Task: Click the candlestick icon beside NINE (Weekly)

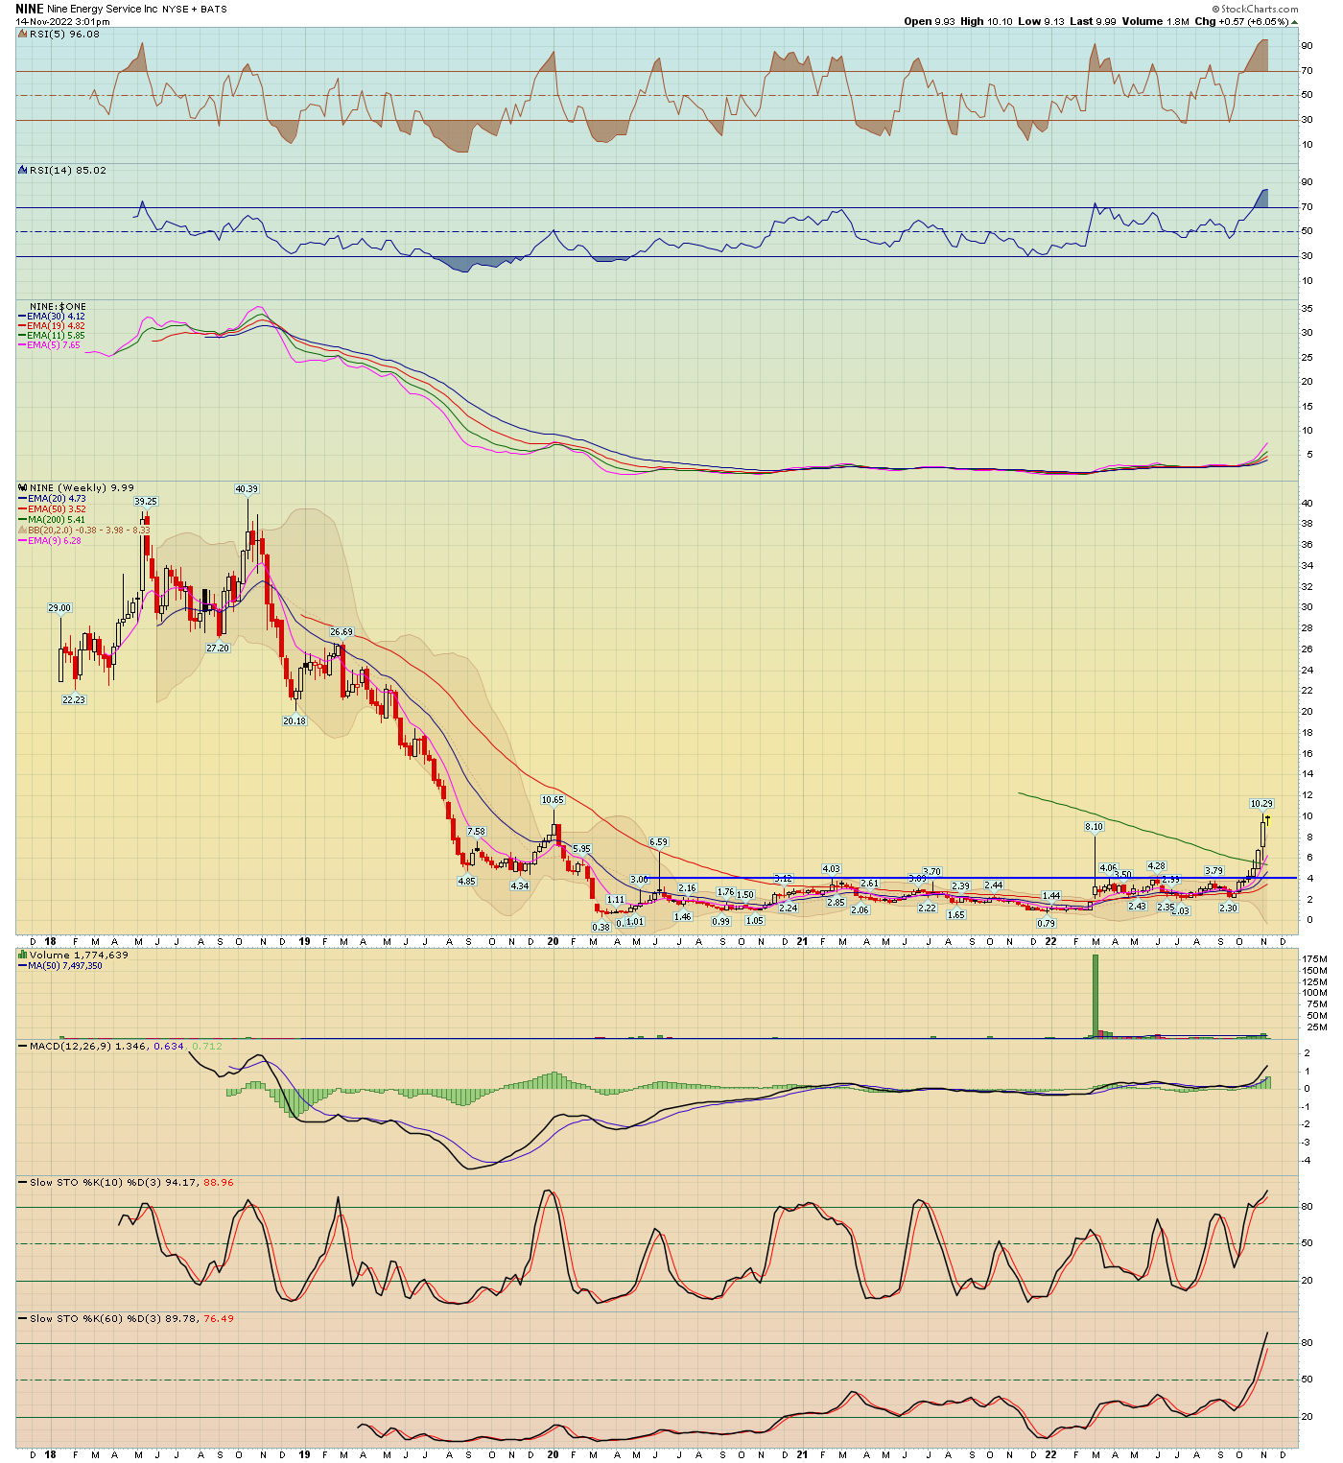Action: (23, 487)
